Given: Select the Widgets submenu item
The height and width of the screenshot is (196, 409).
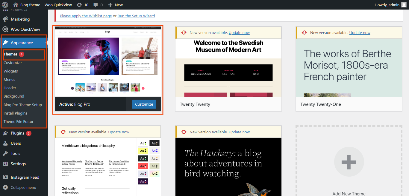Looking at the screenshot, I should coord(11,71).
